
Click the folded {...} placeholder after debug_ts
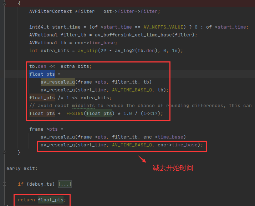click(x=65, y=184)
